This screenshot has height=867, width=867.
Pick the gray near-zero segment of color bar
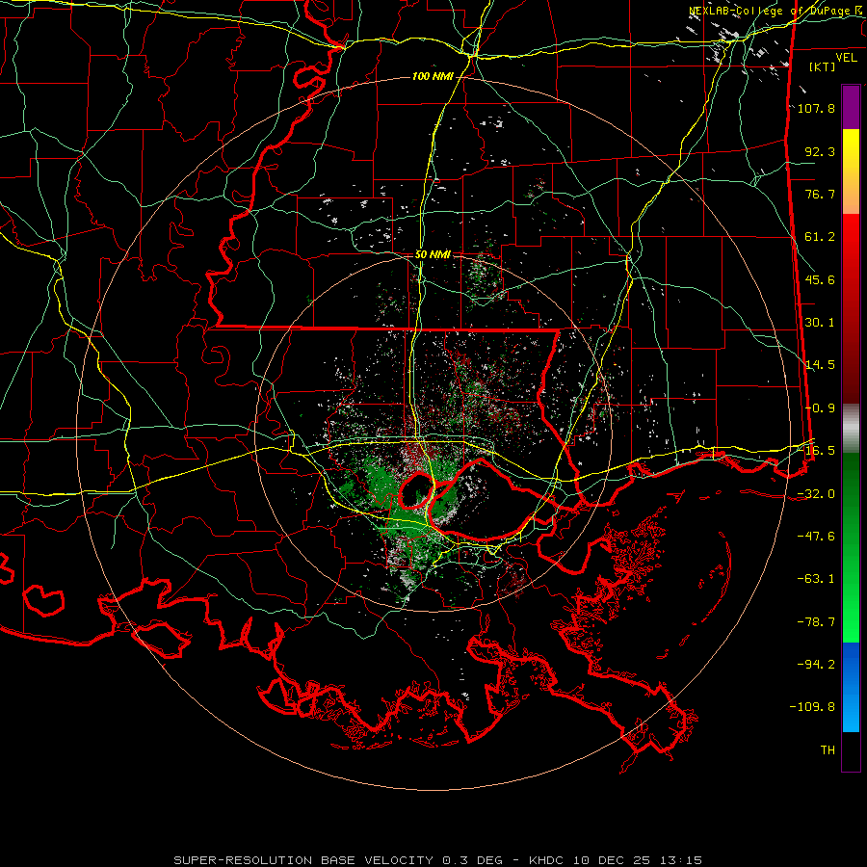pos(851,426)
